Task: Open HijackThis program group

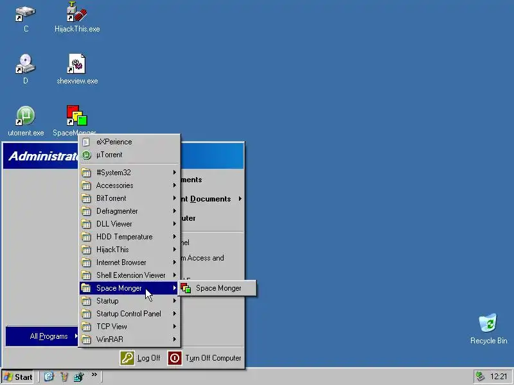Action: coord(130,250)
